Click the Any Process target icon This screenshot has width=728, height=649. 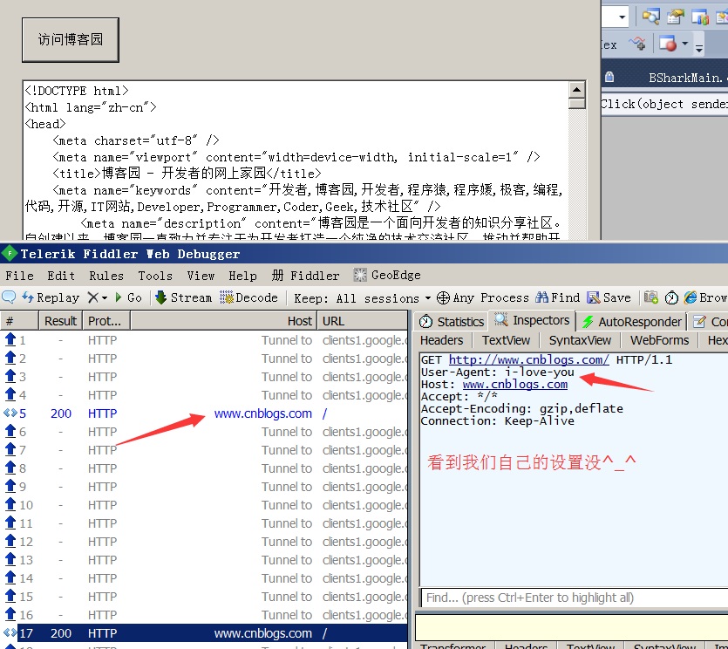[x=443, y=297]
